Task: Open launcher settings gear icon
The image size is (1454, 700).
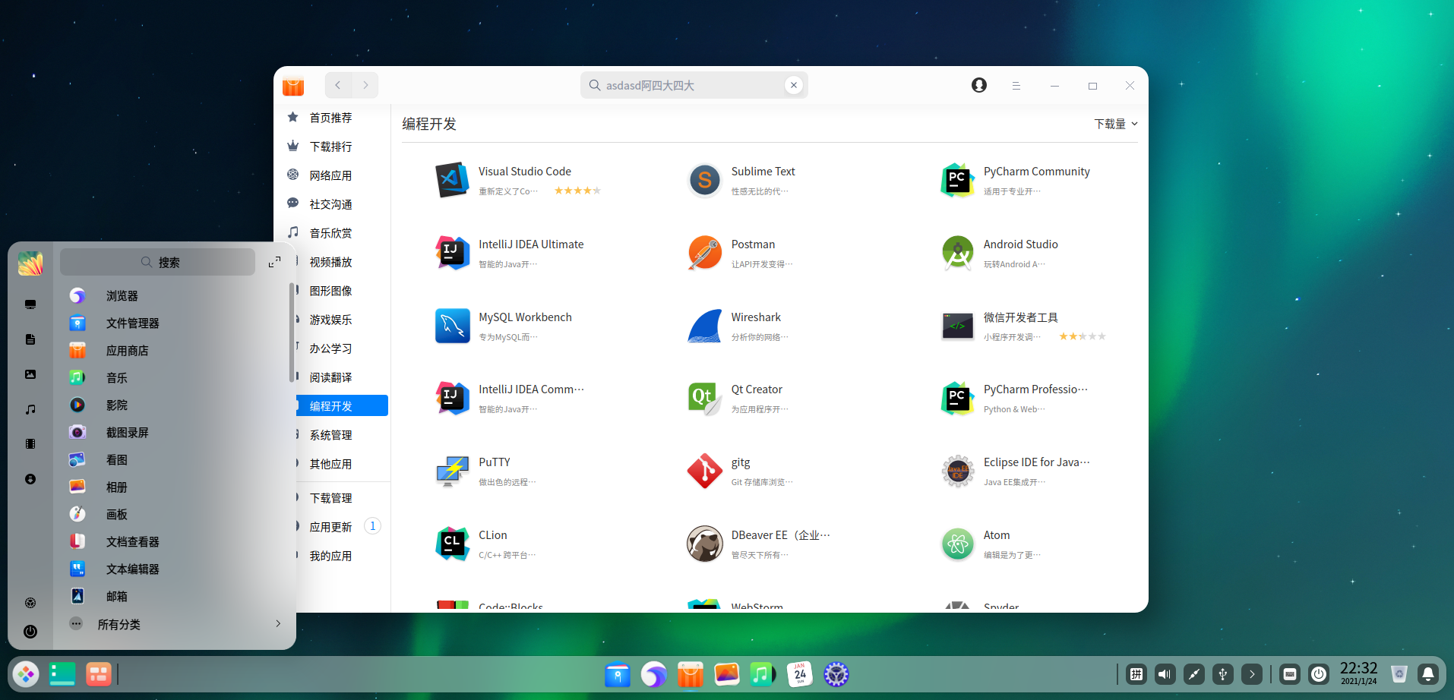Action: (30, 603)
